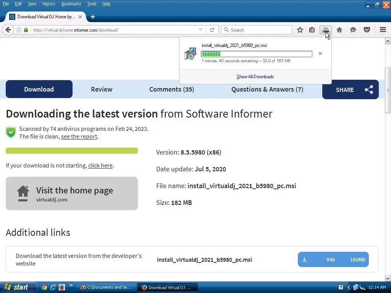The width and height of the screenshot is (391, 293).
Task: Toggle the downloads toolbar button
Action: point(326,30)
